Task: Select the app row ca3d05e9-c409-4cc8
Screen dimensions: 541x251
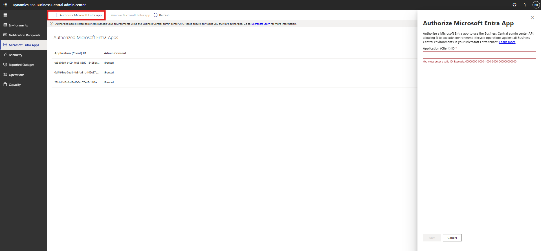Action: [x=234, y=63]
